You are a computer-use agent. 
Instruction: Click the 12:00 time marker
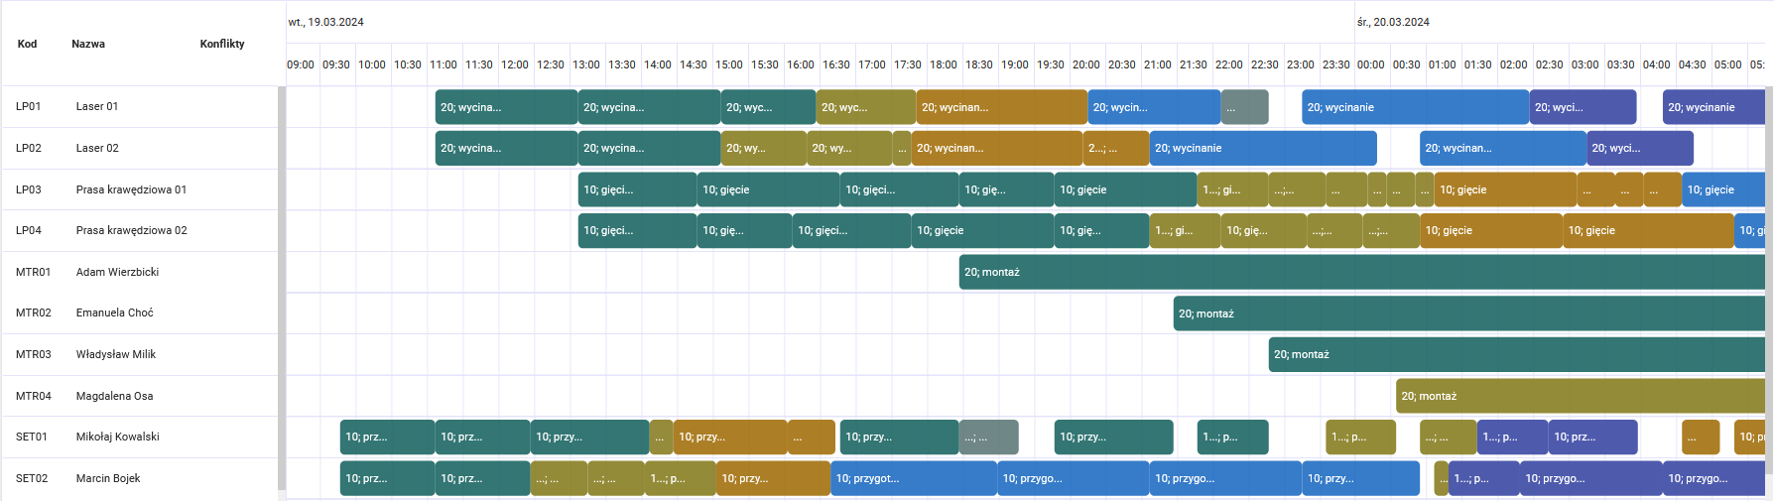point(515,64)
